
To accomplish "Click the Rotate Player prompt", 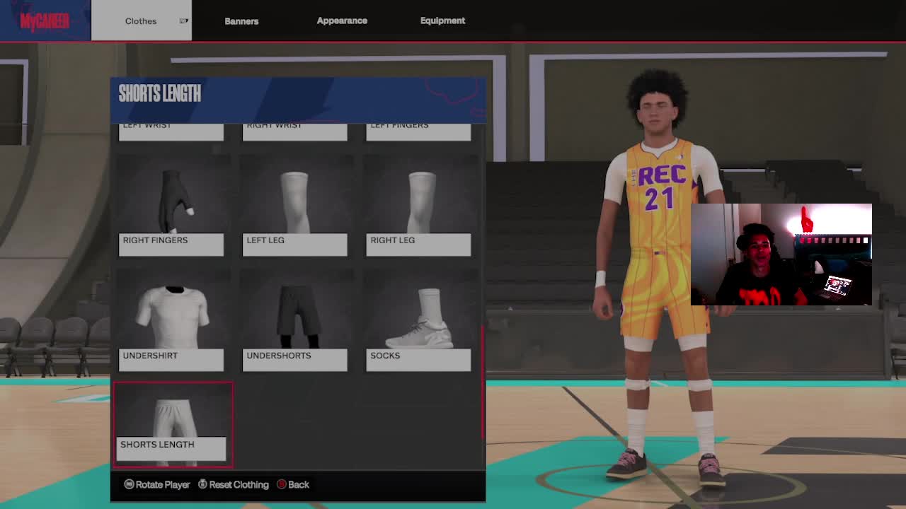I will (157, 484).
